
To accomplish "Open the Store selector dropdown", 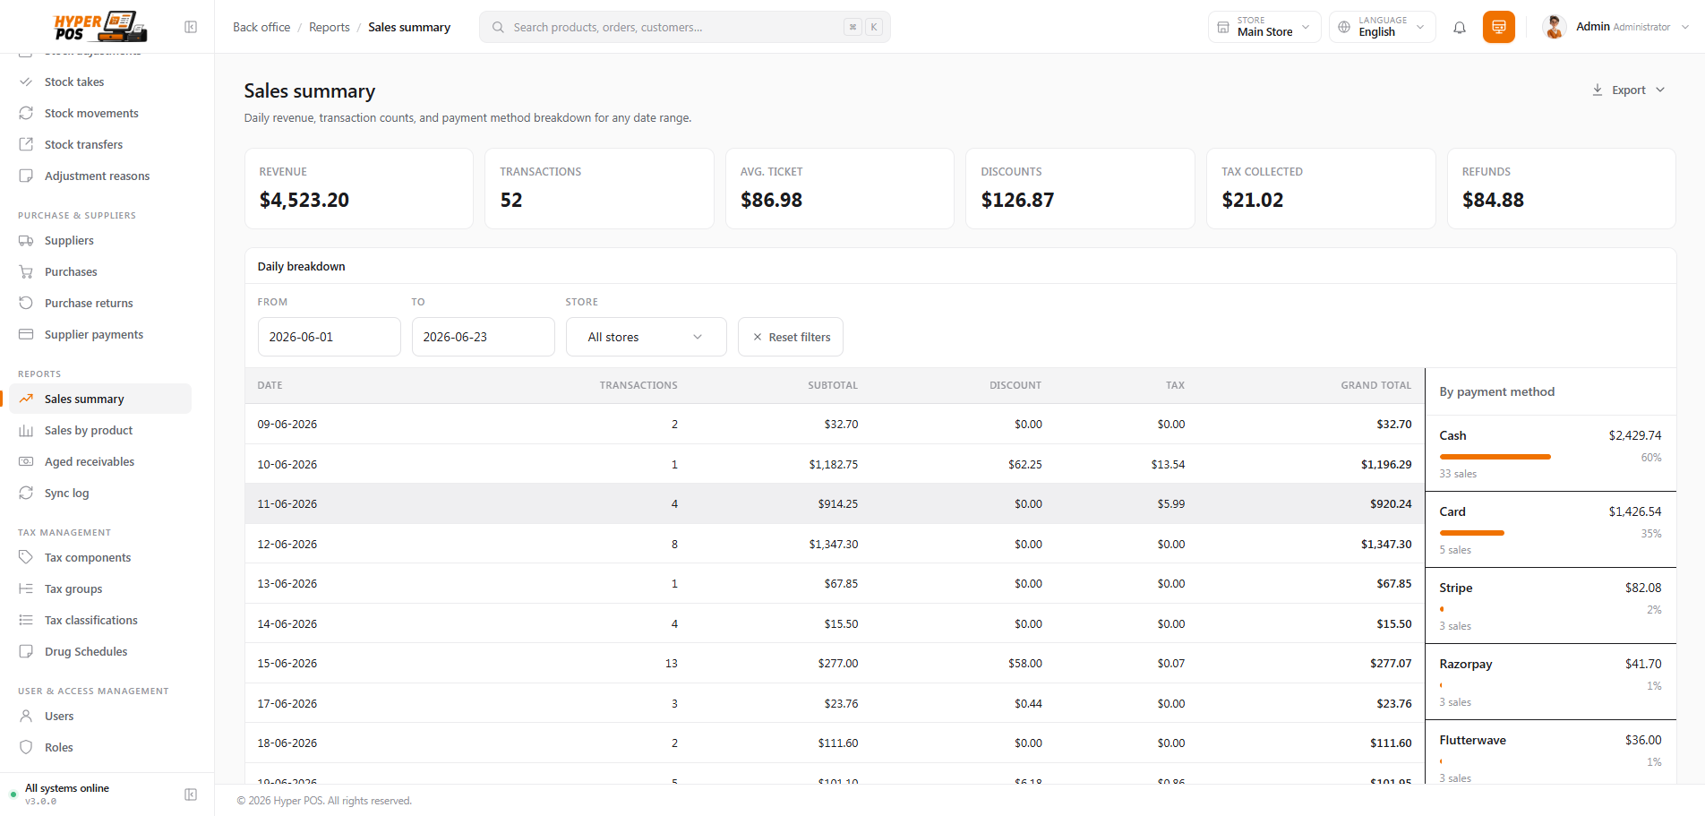I will coord(1264,27).
